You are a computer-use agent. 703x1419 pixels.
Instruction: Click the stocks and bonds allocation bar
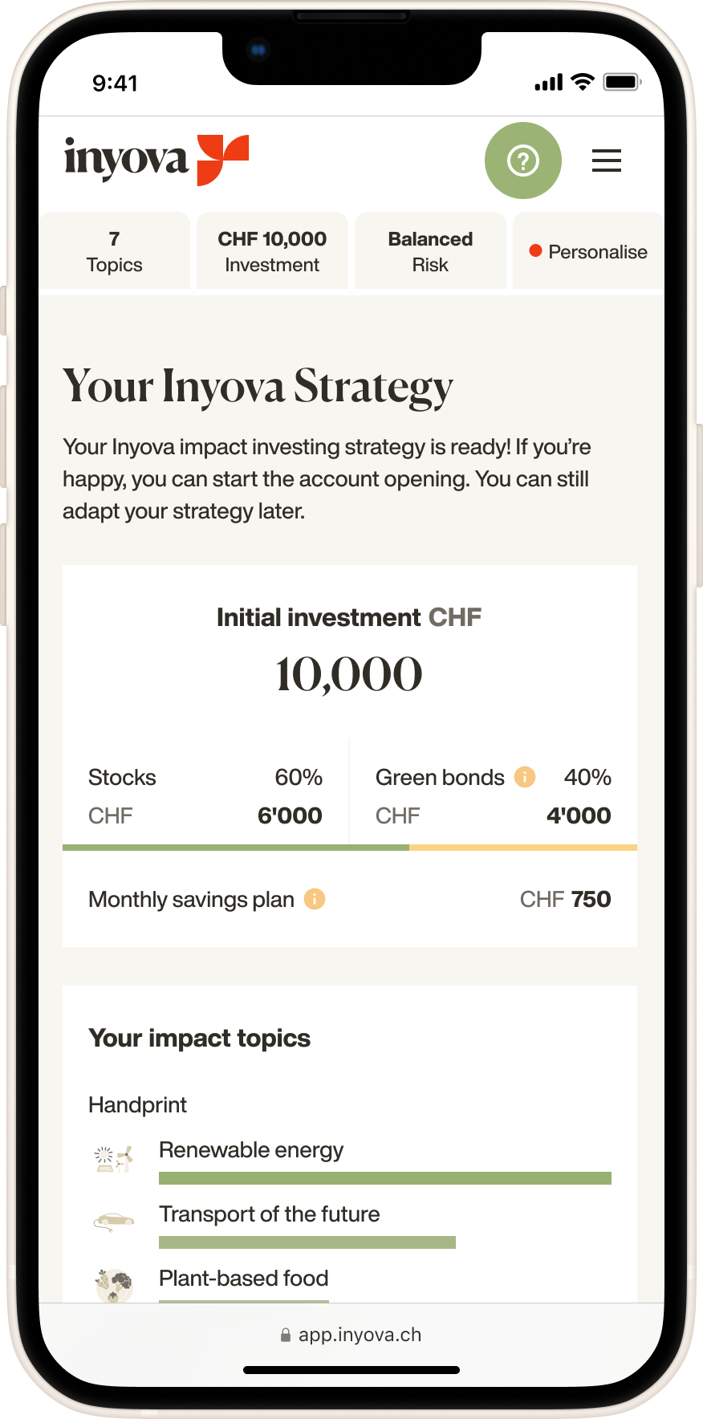point(350,847)
